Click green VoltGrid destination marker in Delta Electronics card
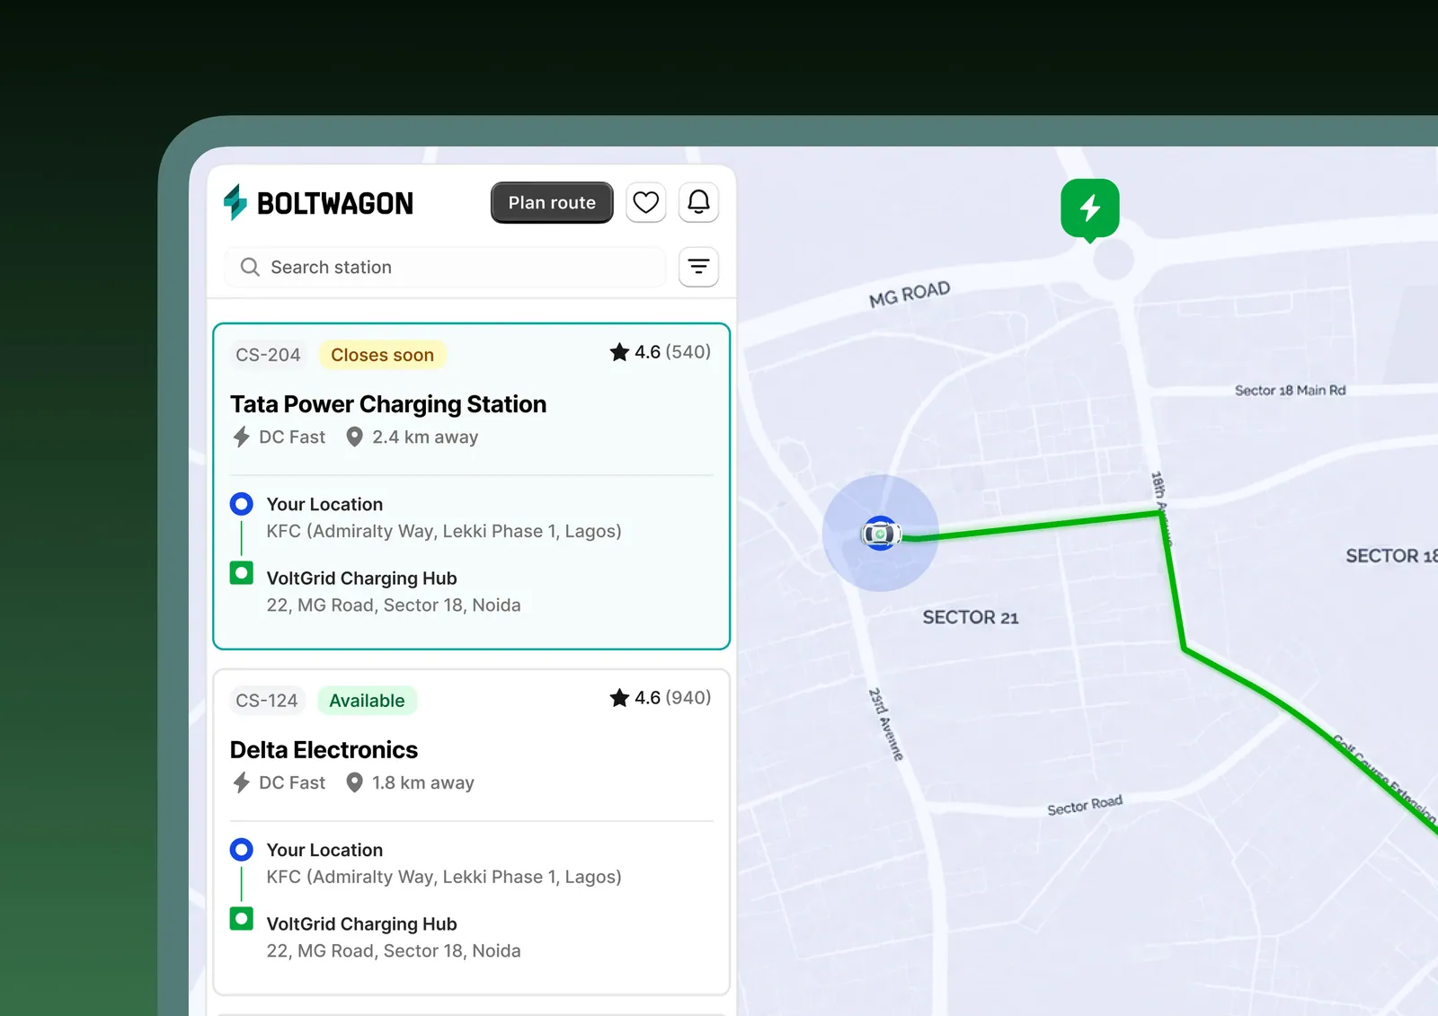Screen dimensions: 1438x1016 tap(241, 919)
